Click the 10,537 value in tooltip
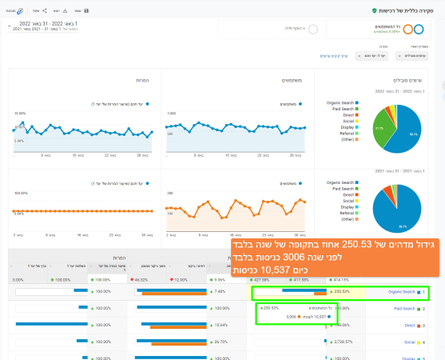The width and height of the screenshot is (445, 360). tap(320, 317)
